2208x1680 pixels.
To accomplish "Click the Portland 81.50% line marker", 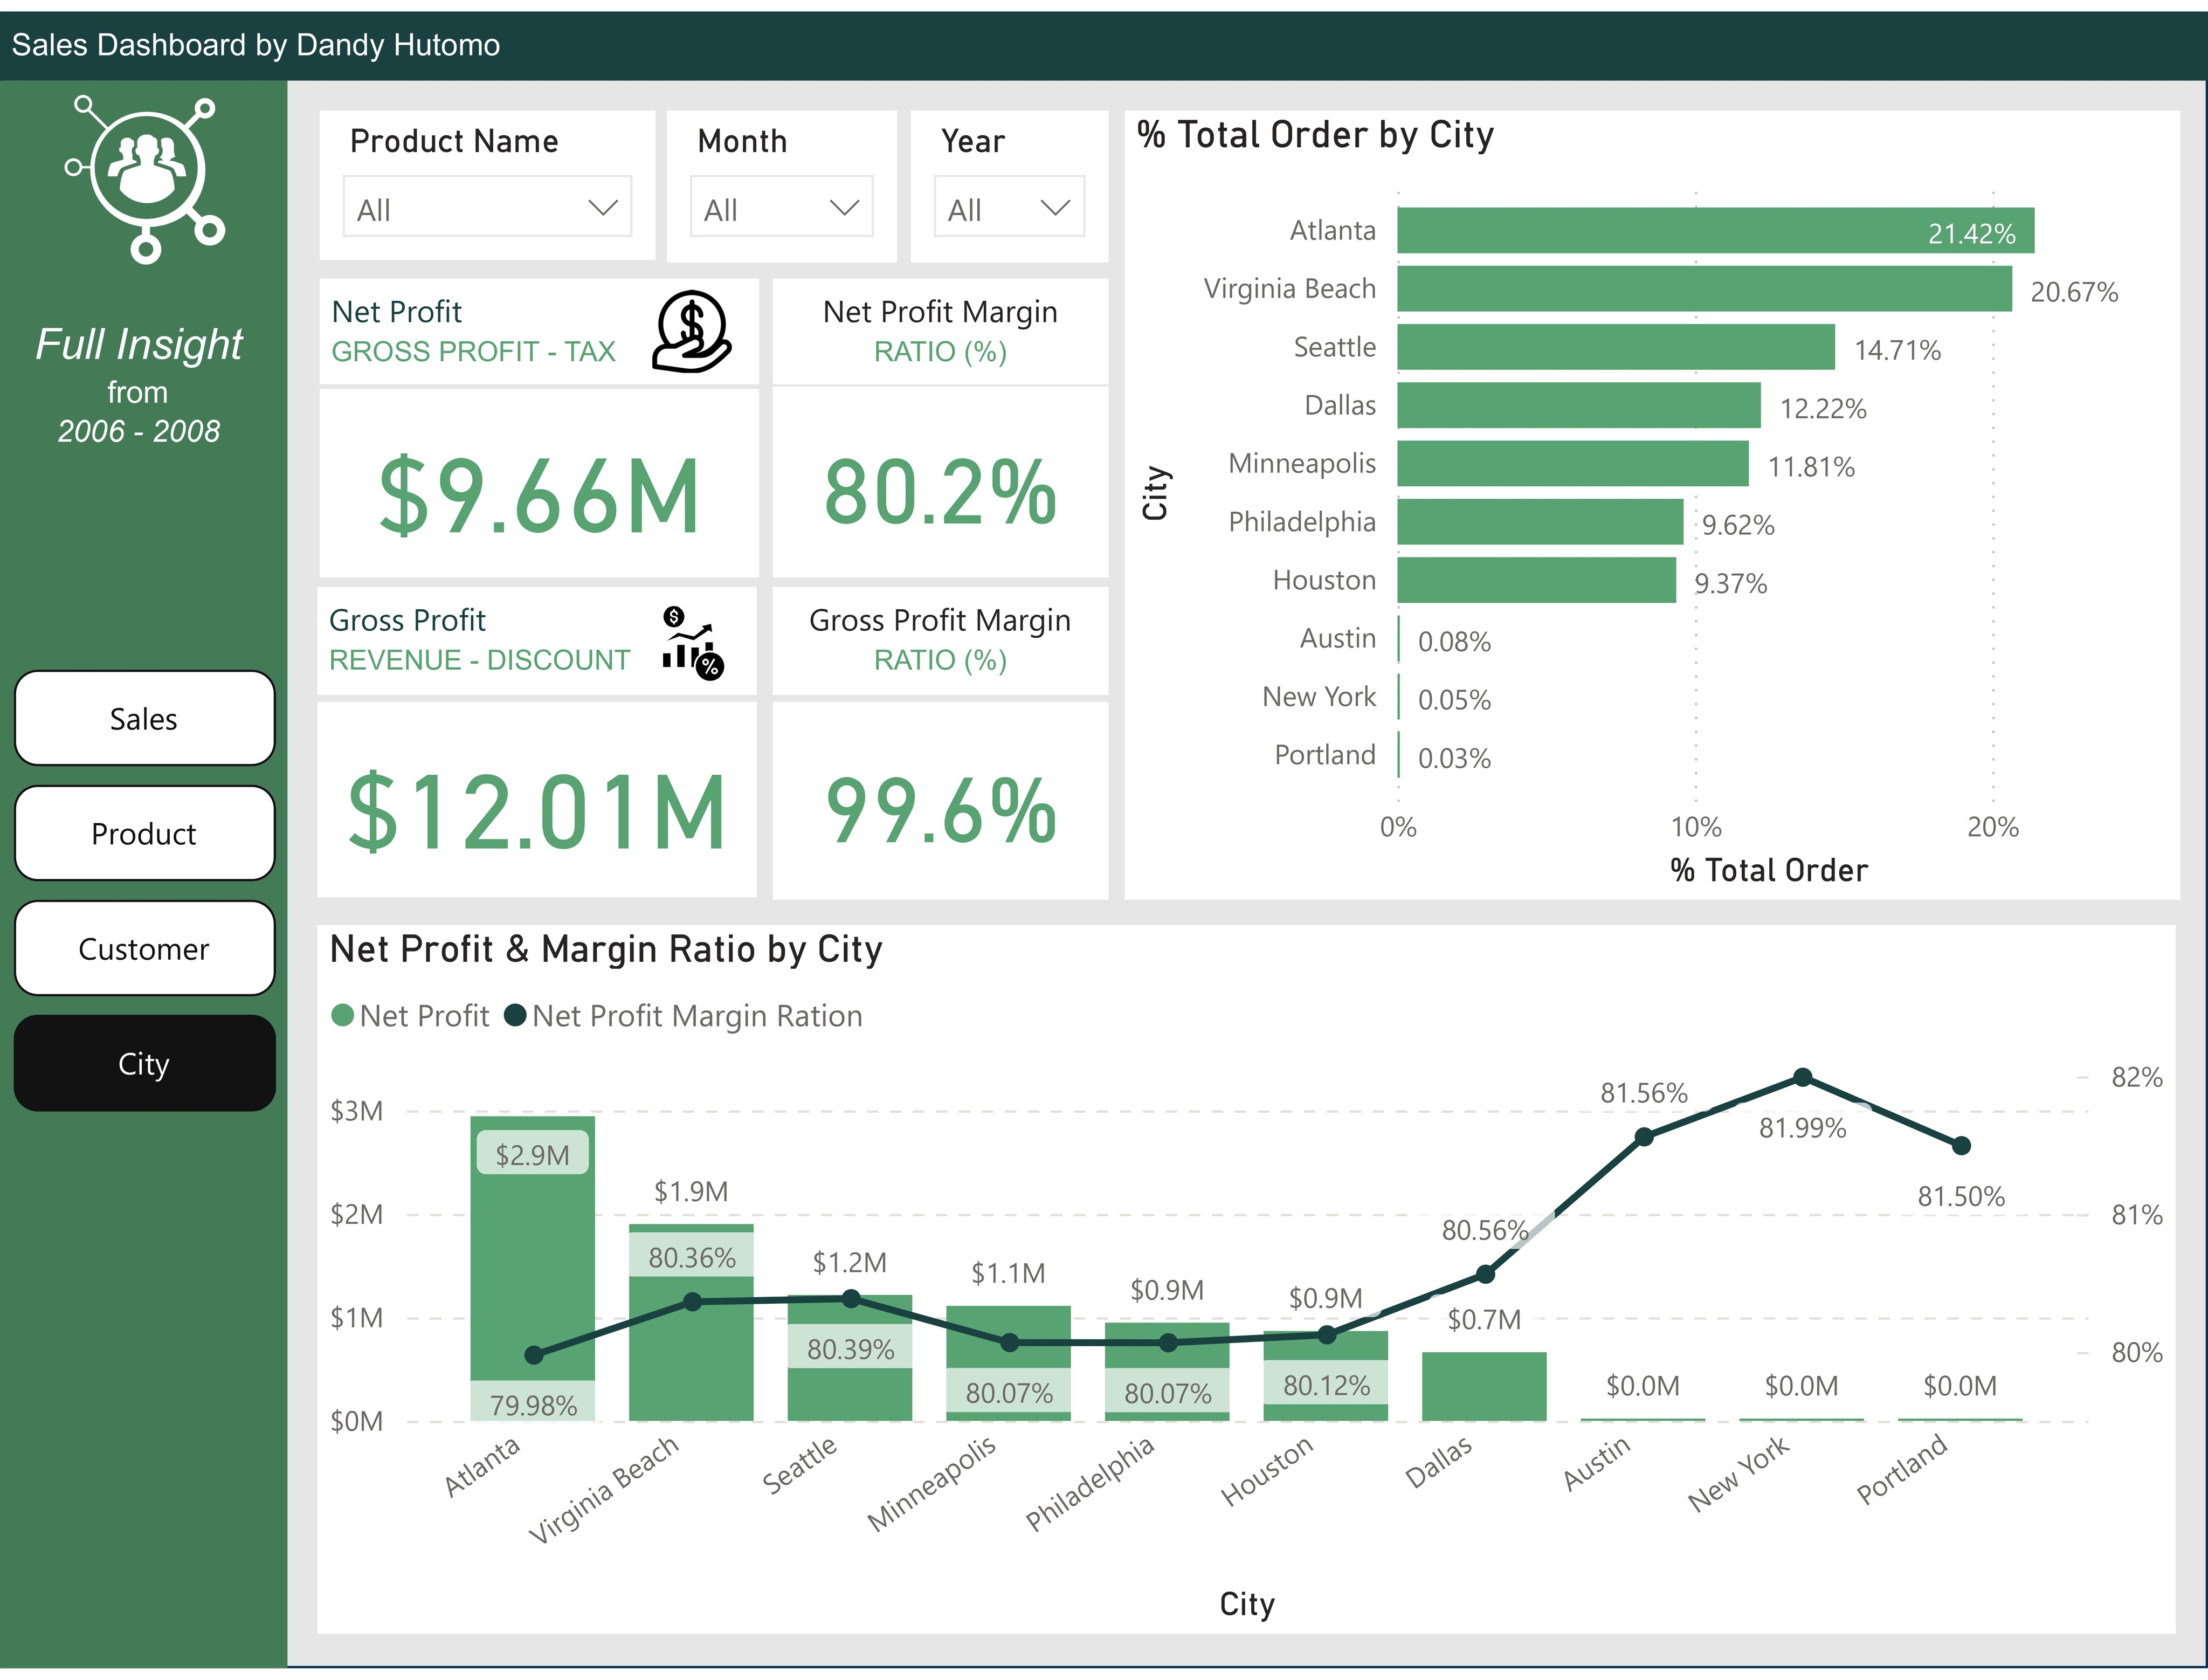I will click(x=1961, y=1145).
